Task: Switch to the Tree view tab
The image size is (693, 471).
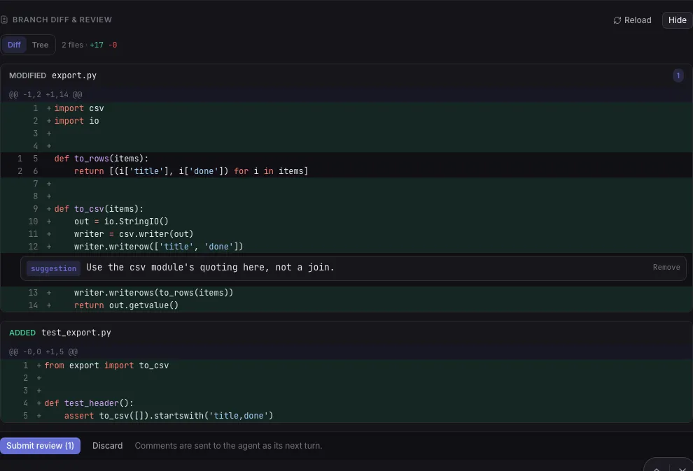Action: click(40, 45)
